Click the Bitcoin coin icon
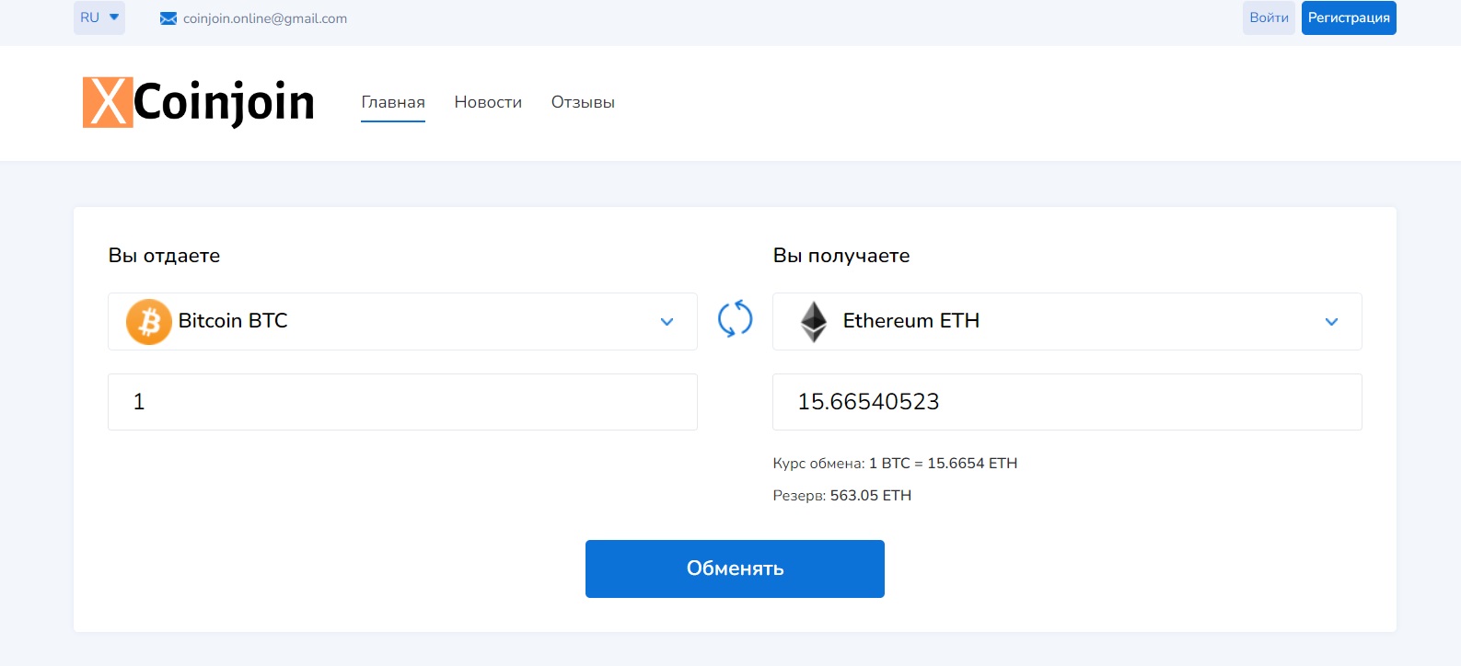 click(149, 321)
